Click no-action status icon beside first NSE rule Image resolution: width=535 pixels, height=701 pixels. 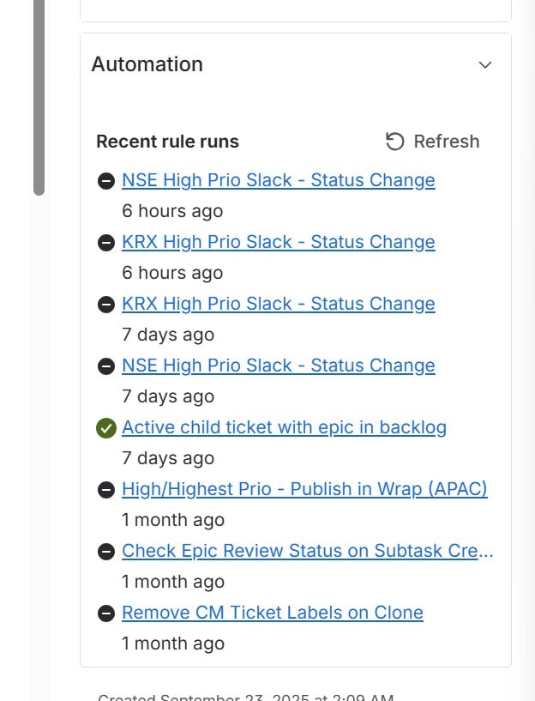click(105, 181)
